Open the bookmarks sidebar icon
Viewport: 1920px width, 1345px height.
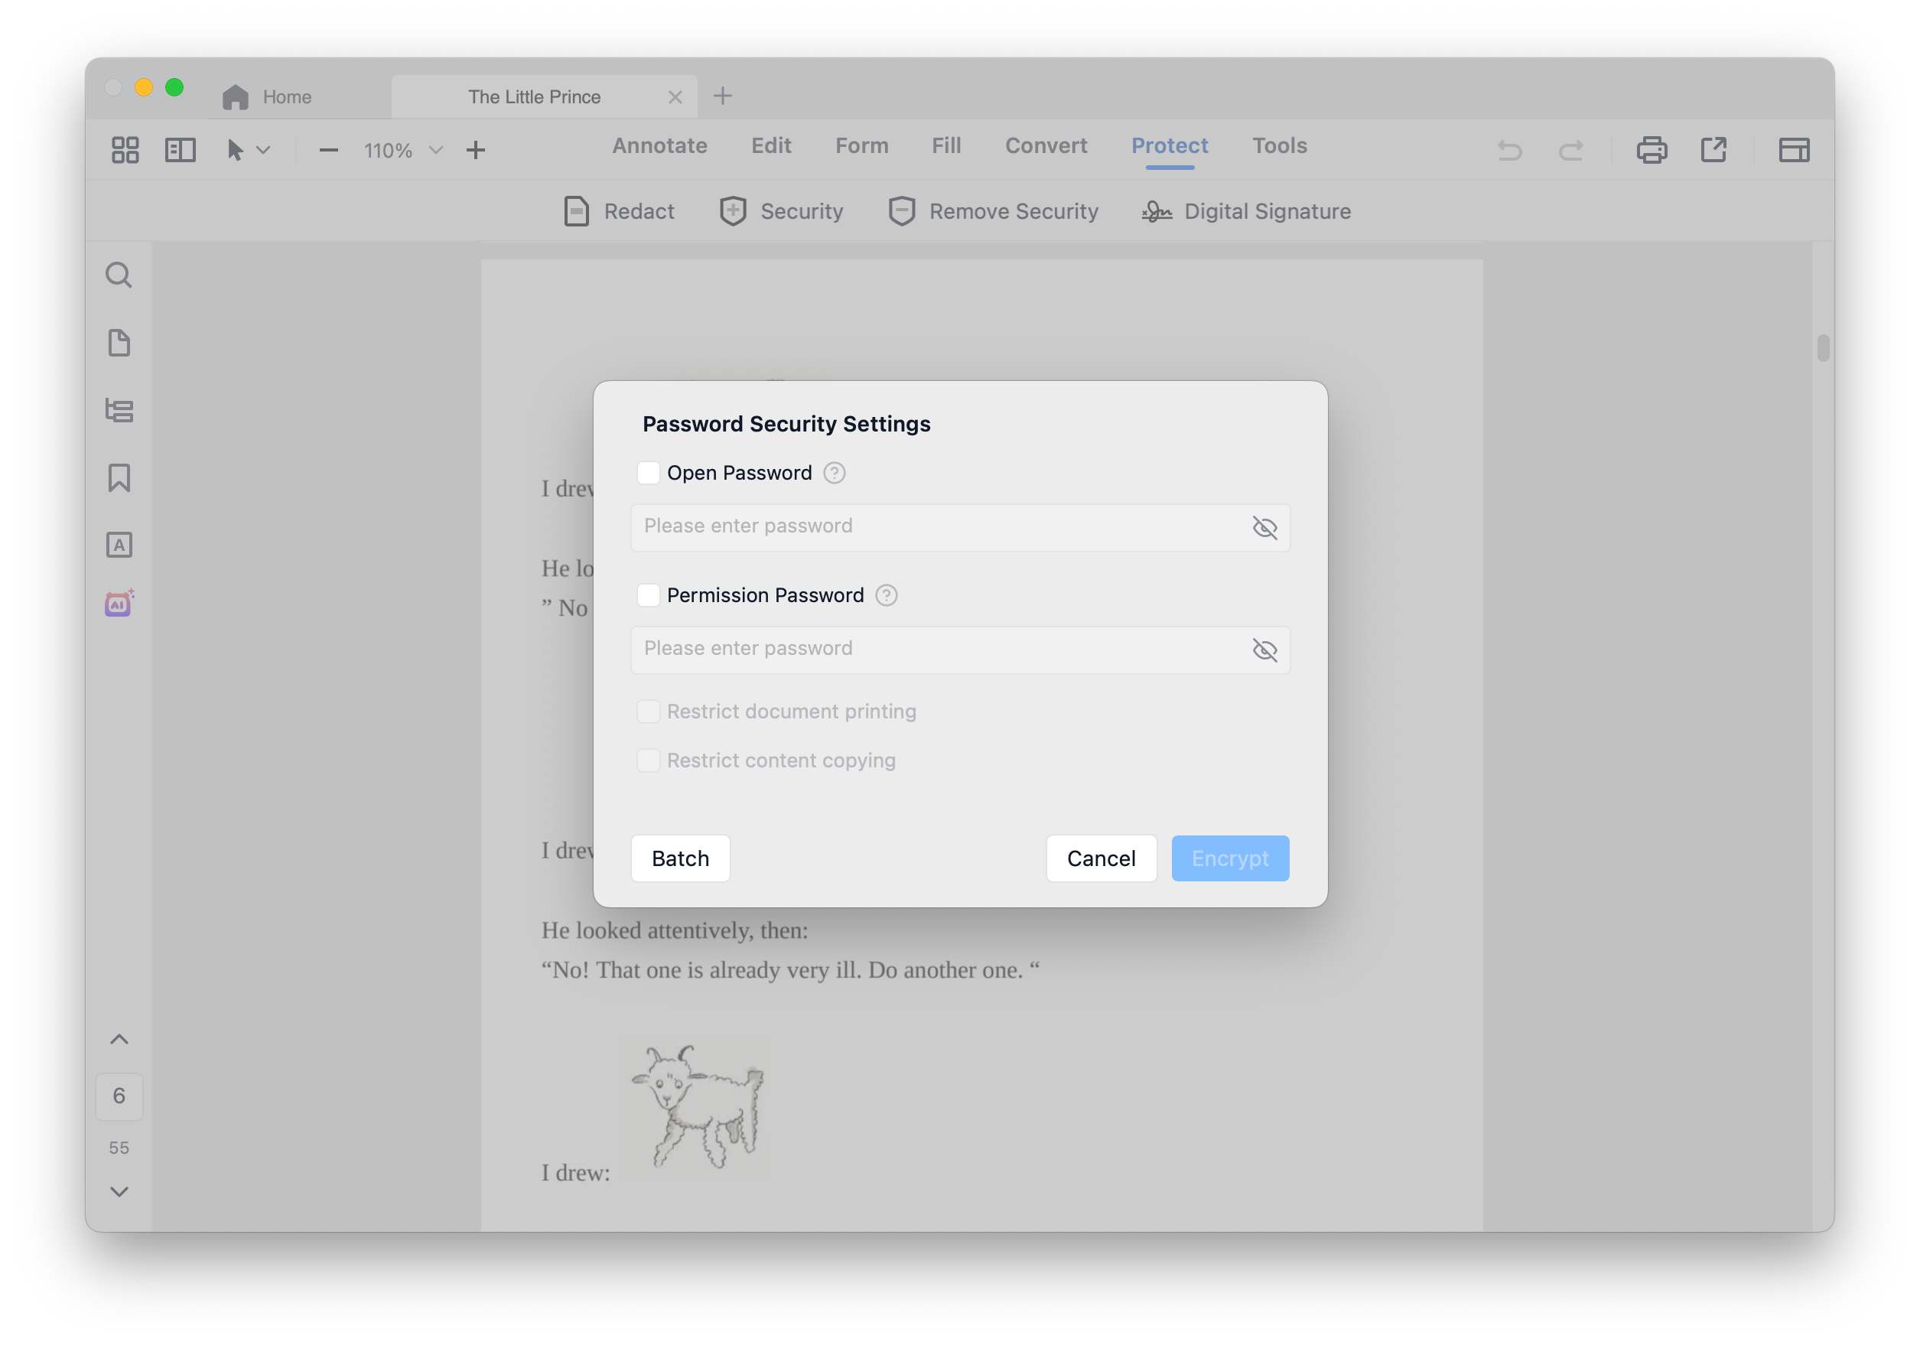coord(119,477)
